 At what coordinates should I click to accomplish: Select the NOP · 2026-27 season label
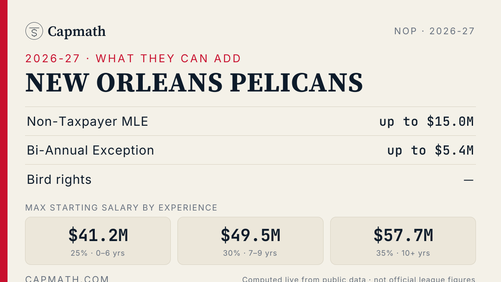[435, 31]
